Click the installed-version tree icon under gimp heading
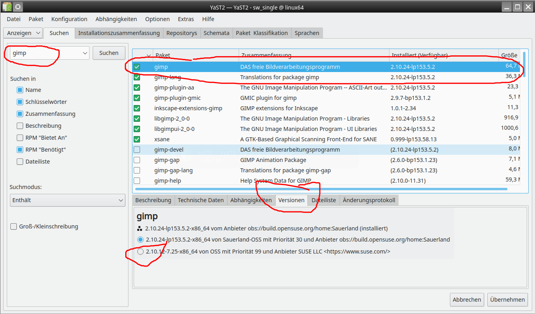Viewport: 535px width, 314px height. [x=139, y=229]
